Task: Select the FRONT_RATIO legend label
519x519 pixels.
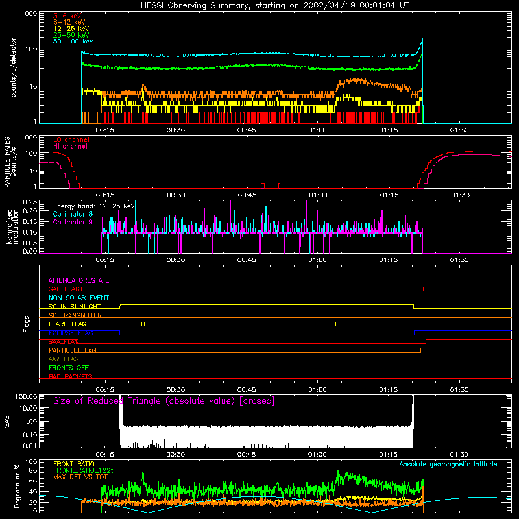Action: click(74, 464)
